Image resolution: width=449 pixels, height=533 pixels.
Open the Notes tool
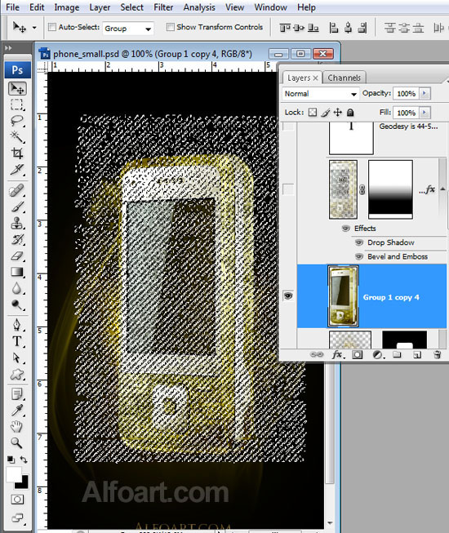(16, 394)
